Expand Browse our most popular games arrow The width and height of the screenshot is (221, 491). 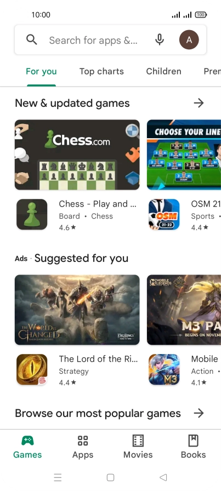click(199, 413)
